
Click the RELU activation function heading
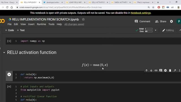(32, 52)
